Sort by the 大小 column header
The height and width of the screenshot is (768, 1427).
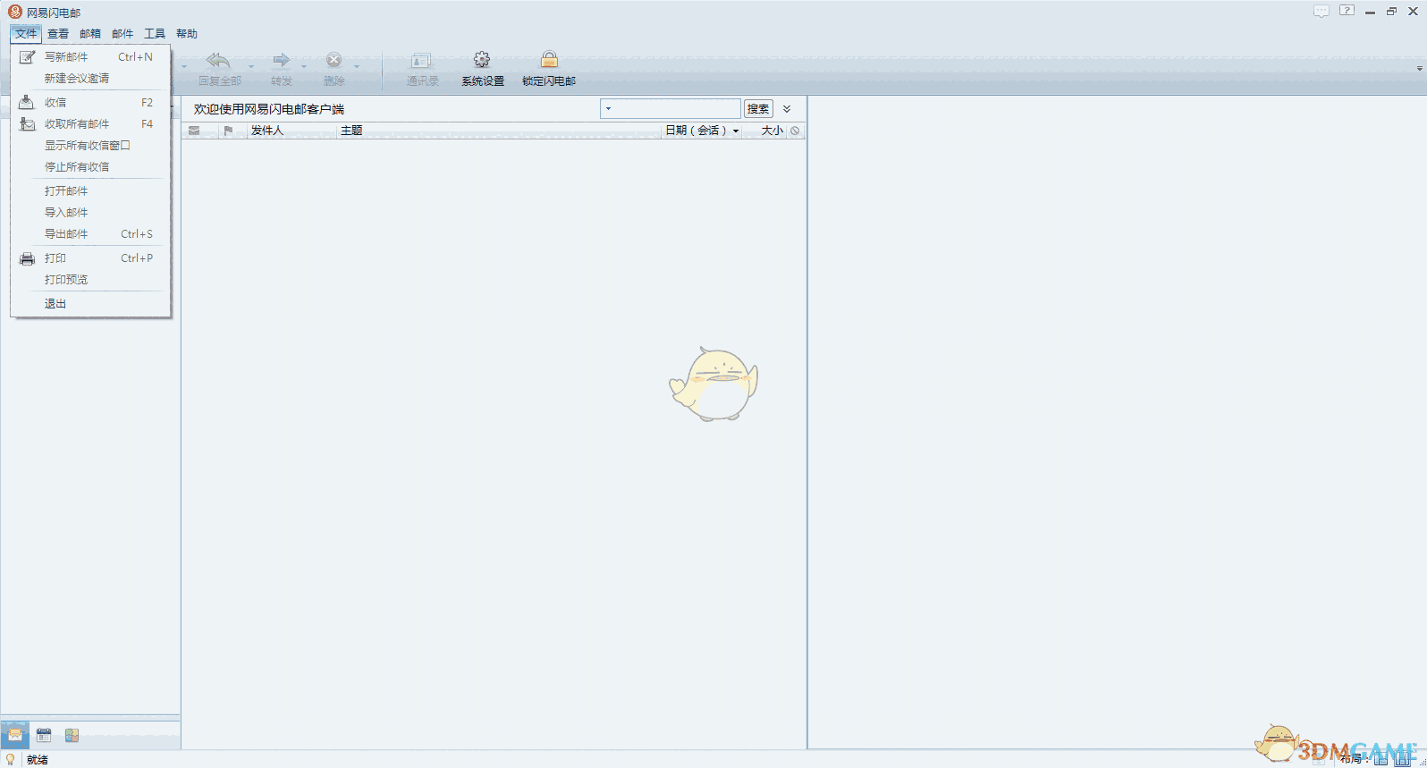[x=772, y=131]
